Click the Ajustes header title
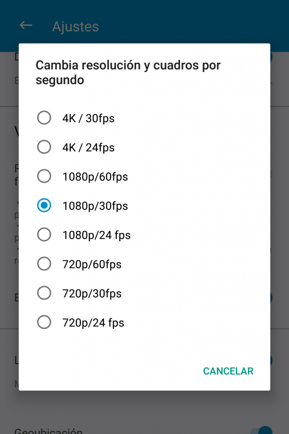Screen dimensions: 289x434 tap(75, 27)
